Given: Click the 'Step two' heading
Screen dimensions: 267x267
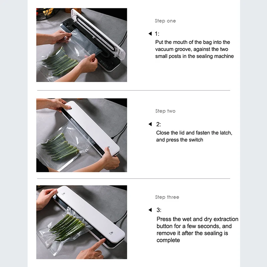Looking at the screenshot, I should point(165,111).
